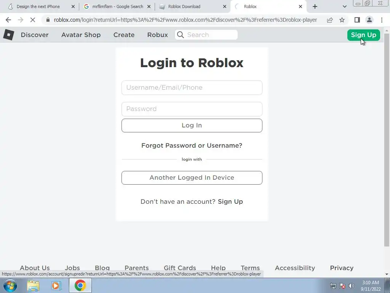
Task: Focus the Password field
Action: tap(192, 109)
